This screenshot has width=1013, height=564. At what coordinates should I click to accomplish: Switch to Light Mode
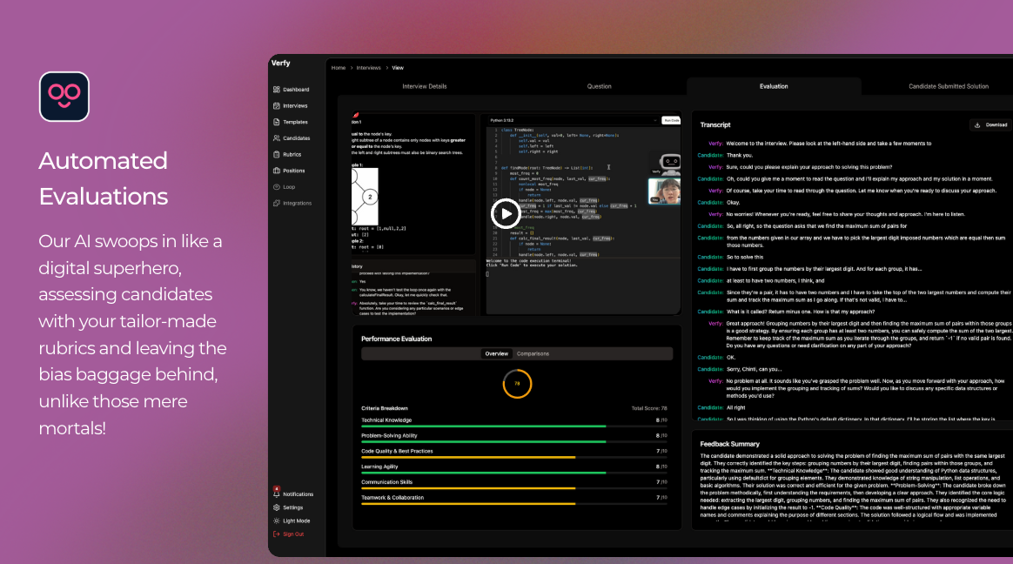pyautogui.click(x=292, y=520)
